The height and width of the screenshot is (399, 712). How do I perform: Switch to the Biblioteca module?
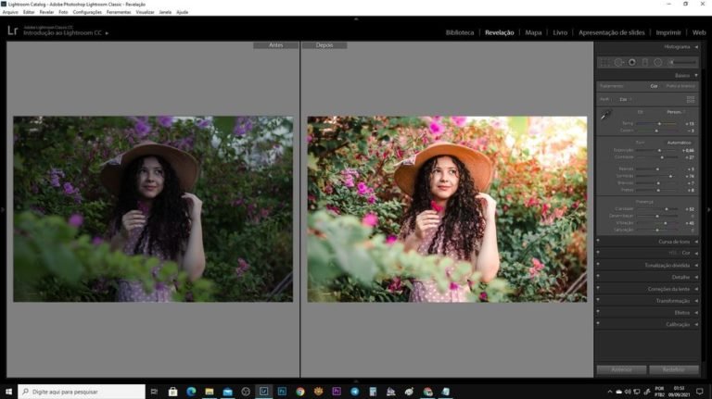(x=460, y=32)
